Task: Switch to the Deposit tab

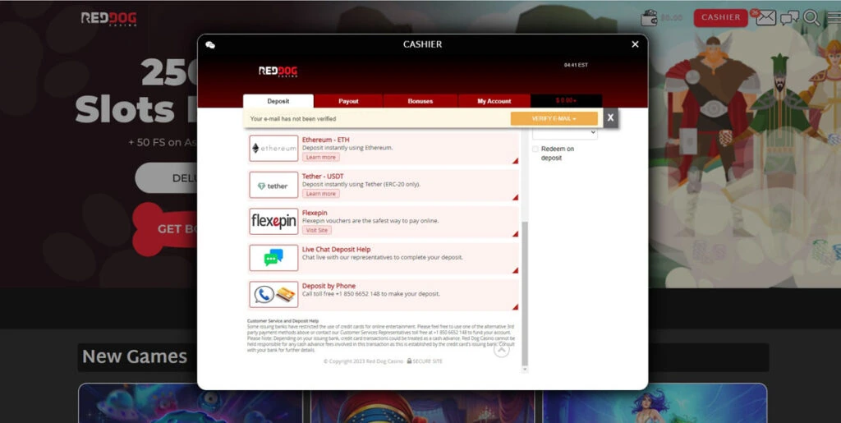Action: (x=278, y=101)
